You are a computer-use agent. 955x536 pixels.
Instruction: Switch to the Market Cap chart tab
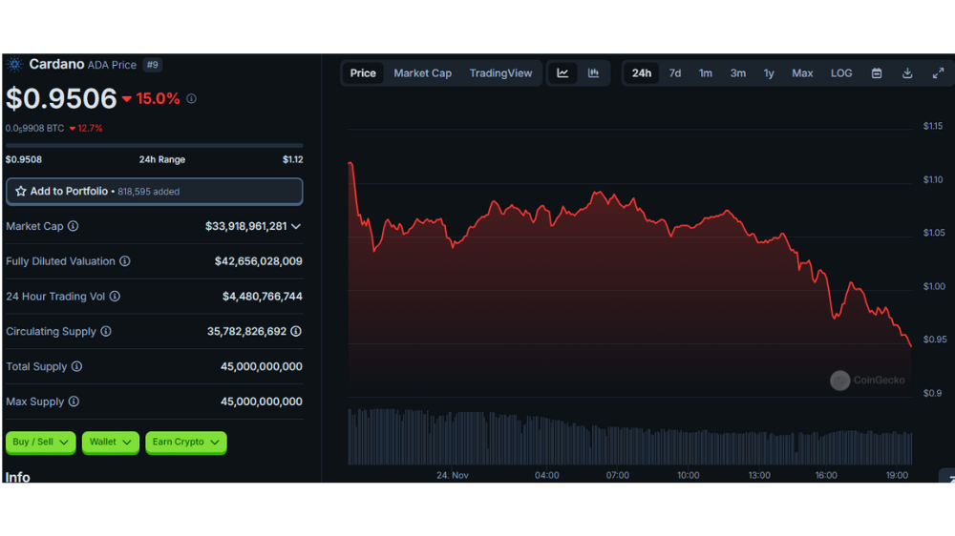pos(423,73)
